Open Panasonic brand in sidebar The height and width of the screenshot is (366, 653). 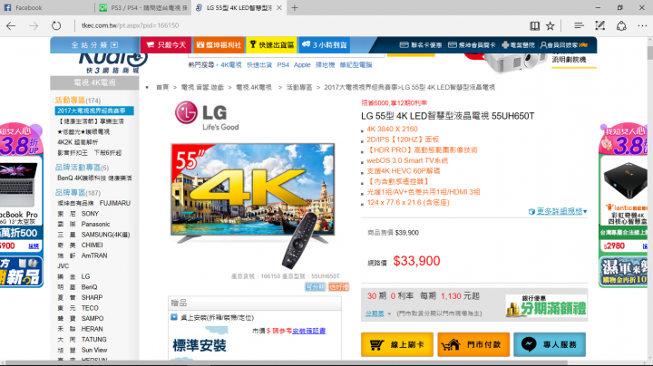click(83, 224)
